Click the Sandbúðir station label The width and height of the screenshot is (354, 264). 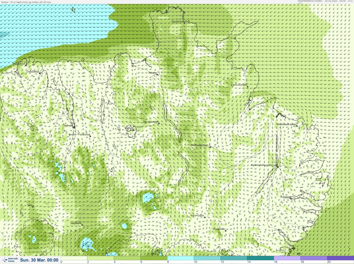(76, 223)
